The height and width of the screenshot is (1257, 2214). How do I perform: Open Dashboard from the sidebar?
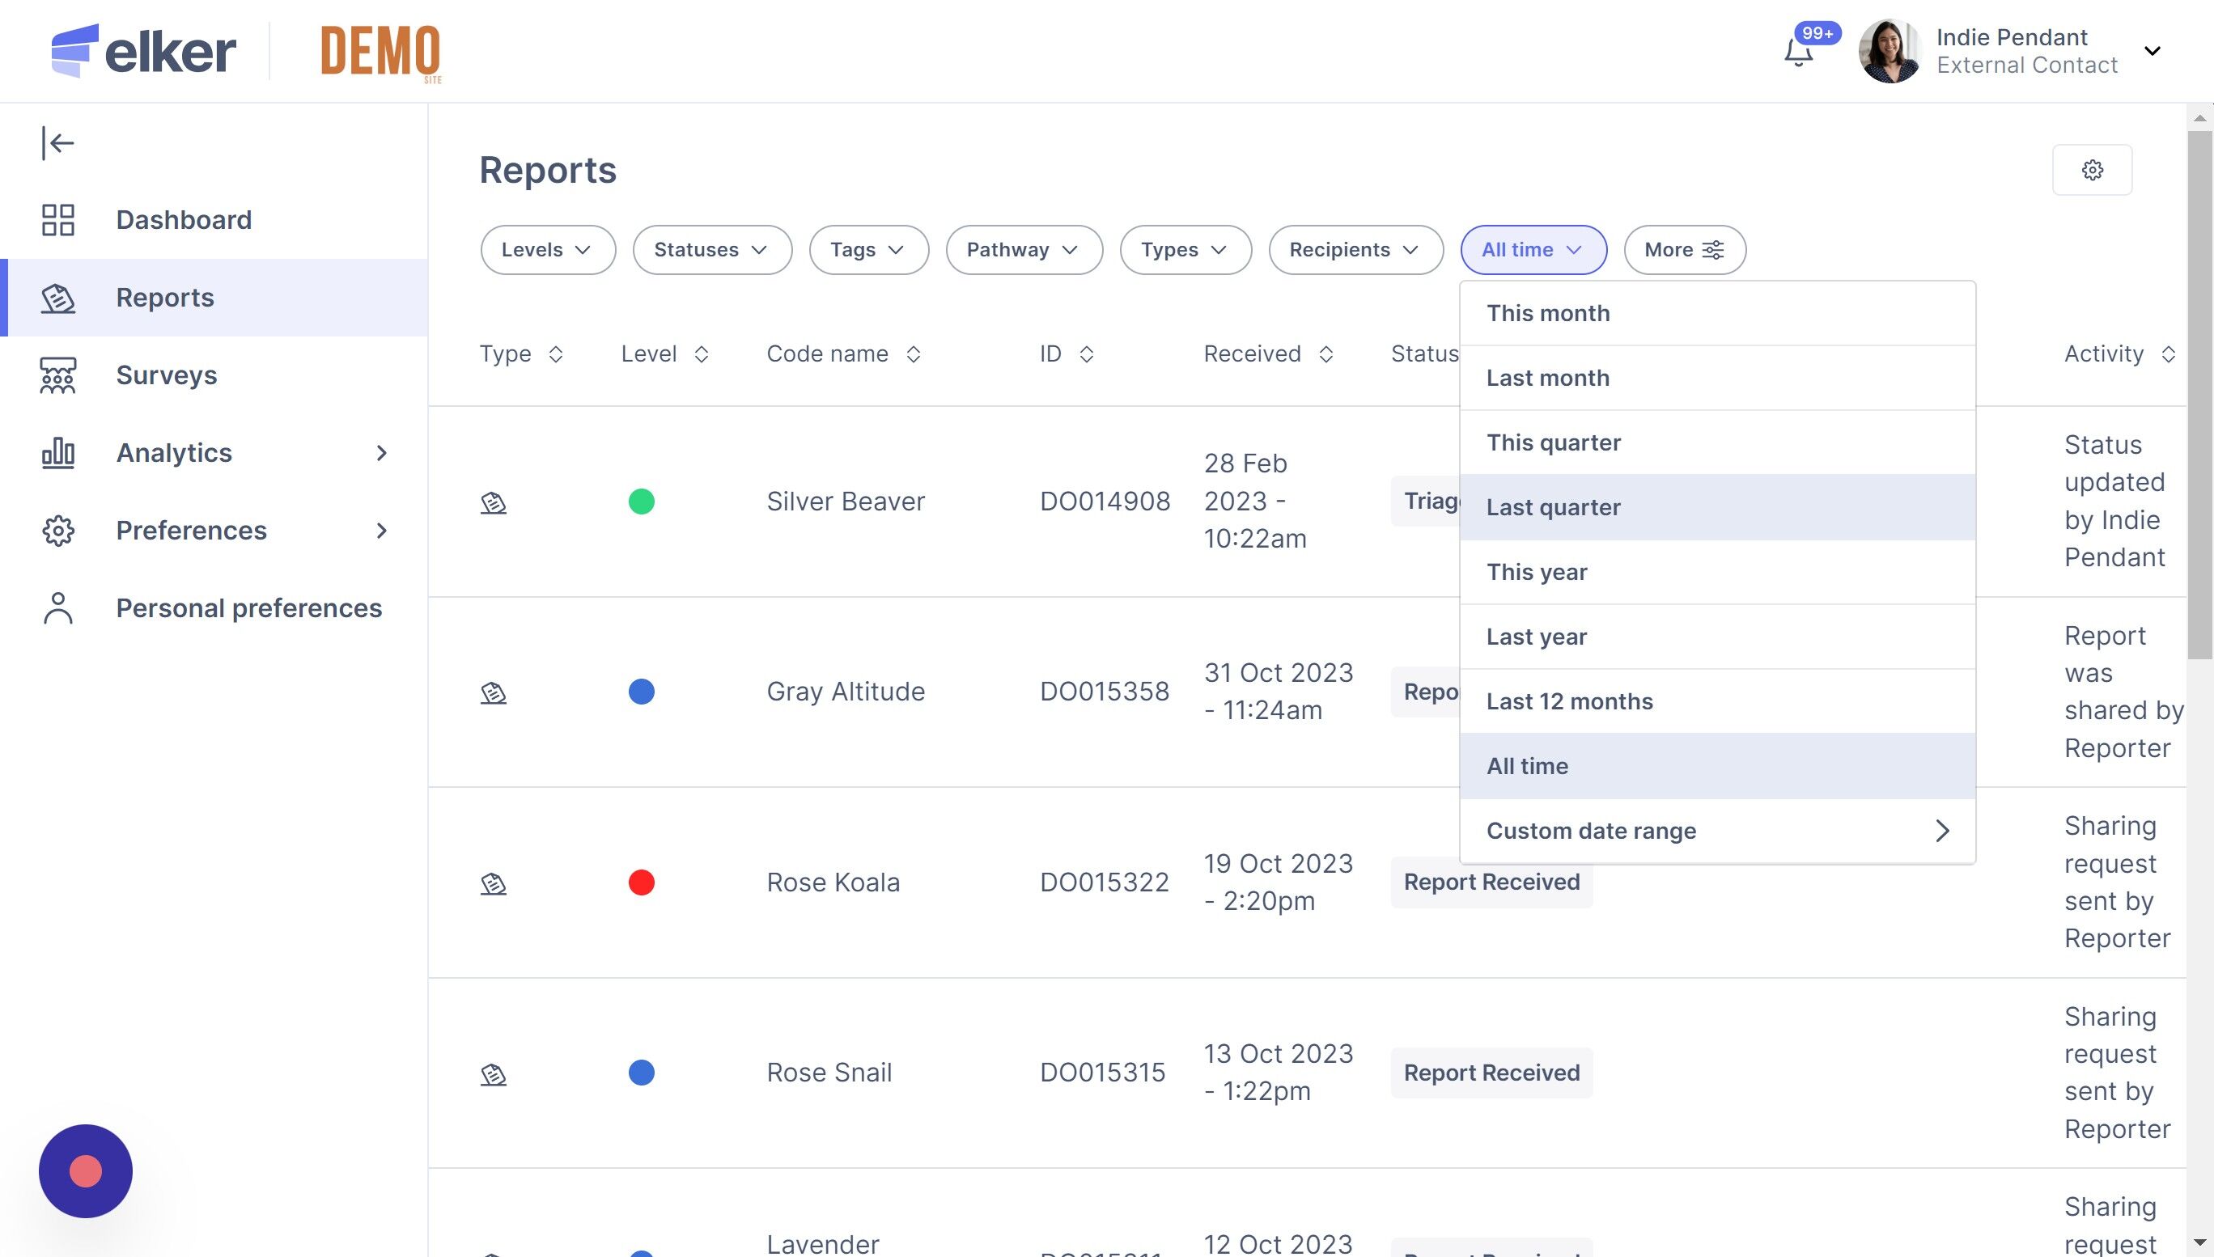183,219
